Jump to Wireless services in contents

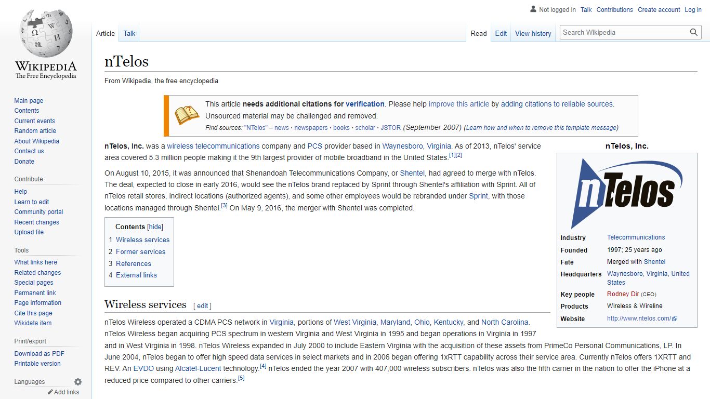point(142,240)
